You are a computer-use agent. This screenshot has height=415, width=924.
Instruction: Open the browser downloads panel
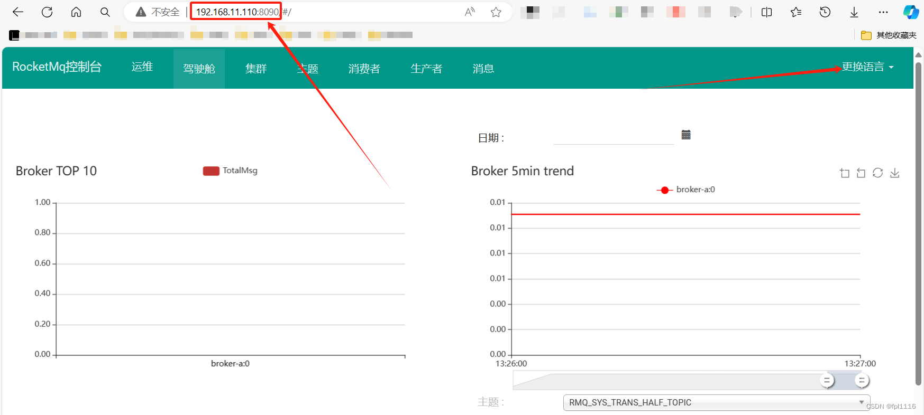[854, 12]
